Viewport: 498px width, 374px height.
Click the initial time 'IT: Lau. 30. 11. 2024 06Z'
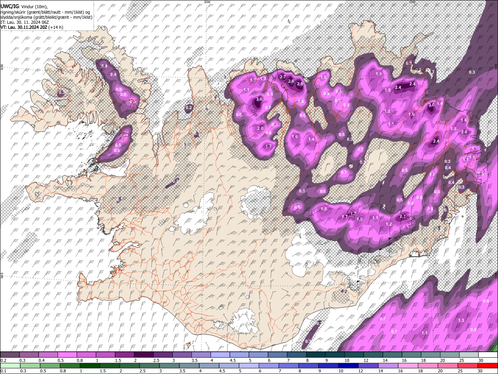pos(25,22)
